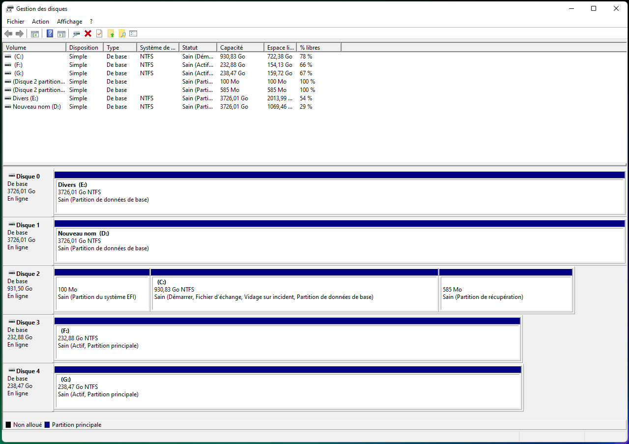Click the Back arrow toolbar icon
The image size is (629, 444).
pos(8,33)
